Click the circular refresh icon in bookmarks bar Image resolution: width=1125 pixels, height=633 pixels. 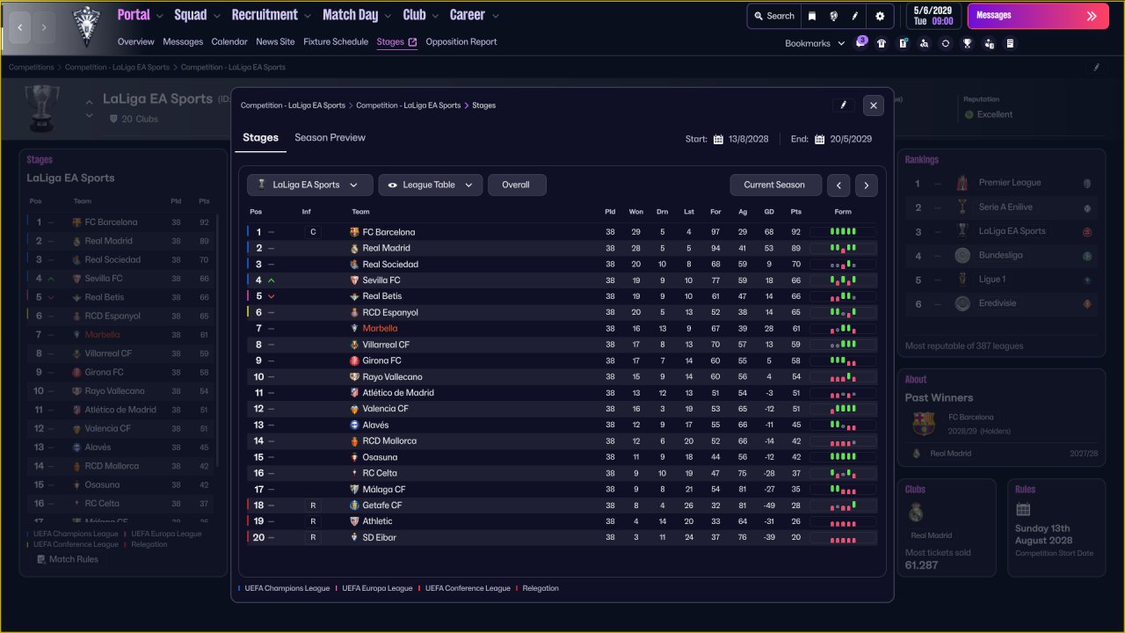tap(946, 43)
